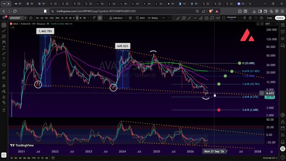Open the notifications bell in right sidebar
286x161 pixels.
[x=283, y=142]
